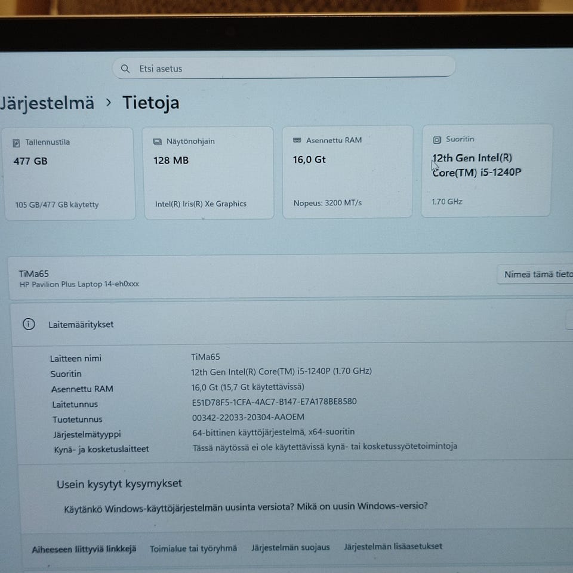Click the 'Usein kysytyt kysymykset' heading
Viewport: 573px width, 573px height.
(119, 483)
